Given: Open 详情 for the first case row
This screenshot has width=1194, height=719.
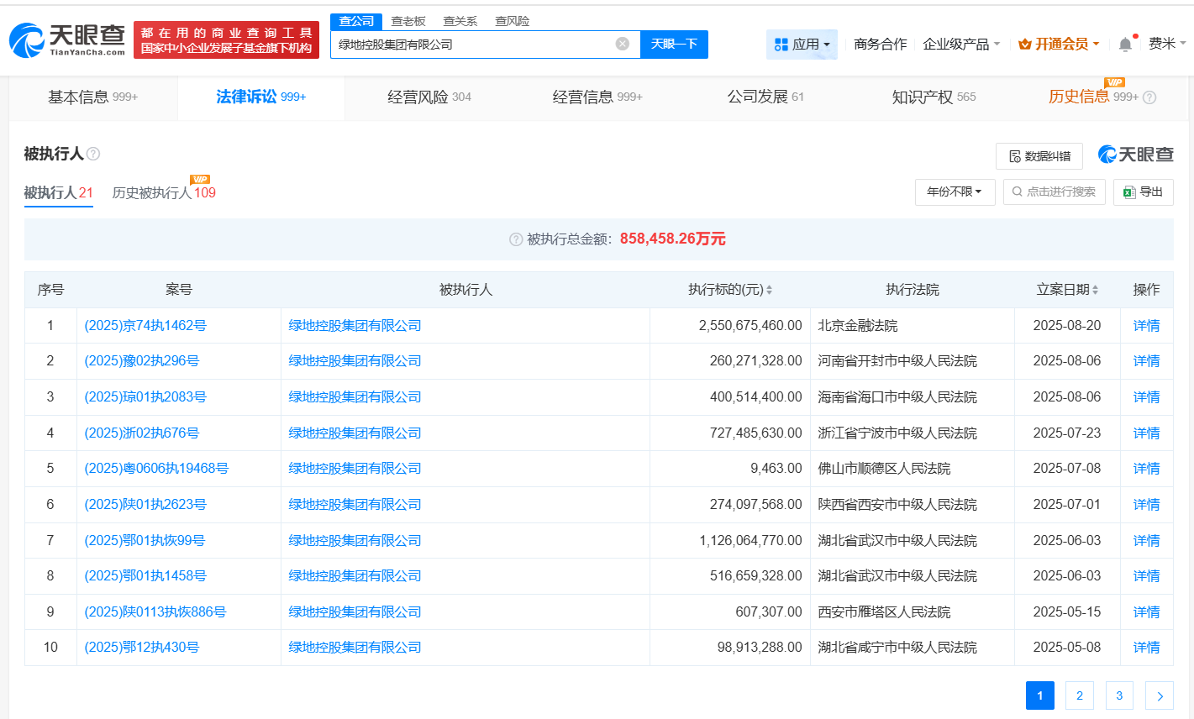Looking at the screenshot, I should pyautogui.click(x=1146, y=325).
